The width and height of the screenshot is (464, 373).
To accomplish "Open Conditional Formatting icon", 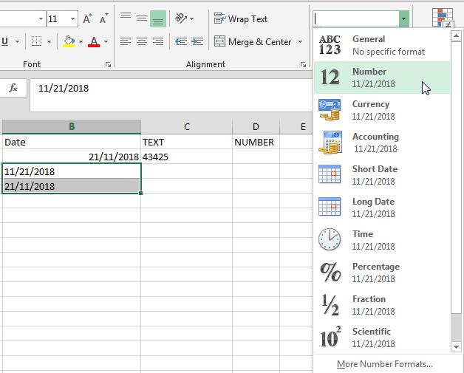I will tap(443, 18).
